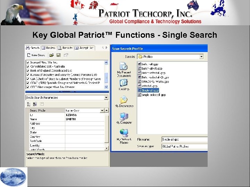
Task: Open the Search Mode value dropdown
Action: pos(102,110)
